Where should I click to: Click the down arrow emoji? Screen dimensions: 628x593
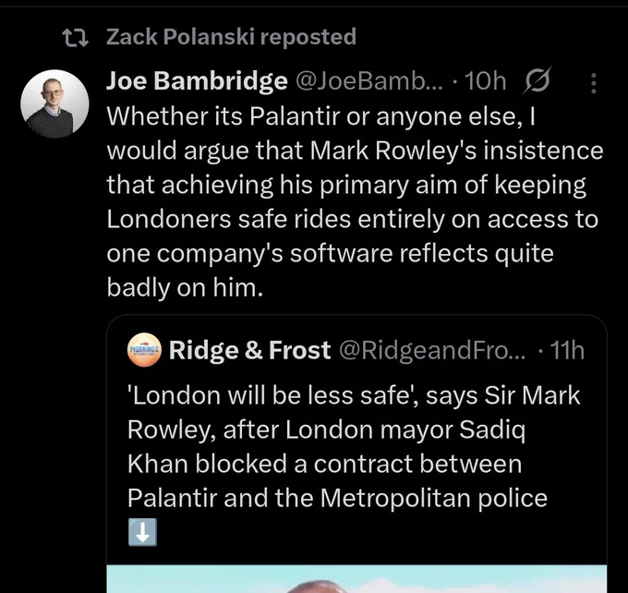142,532
